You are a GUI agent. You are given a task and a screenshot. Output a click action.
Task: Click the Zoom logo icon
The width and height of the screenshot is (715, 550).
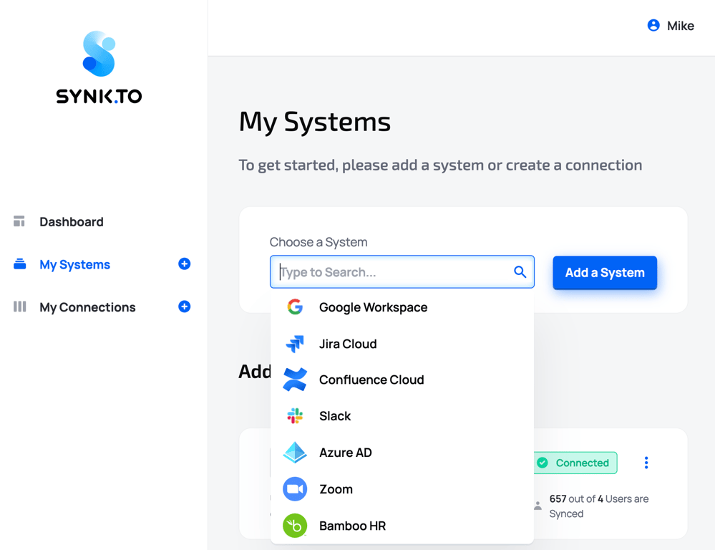pyautogui.click(x=295, y=489)
